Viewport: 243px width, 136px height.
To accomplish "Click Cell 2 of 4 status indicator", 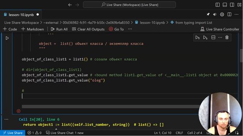I will click(195, 133).
